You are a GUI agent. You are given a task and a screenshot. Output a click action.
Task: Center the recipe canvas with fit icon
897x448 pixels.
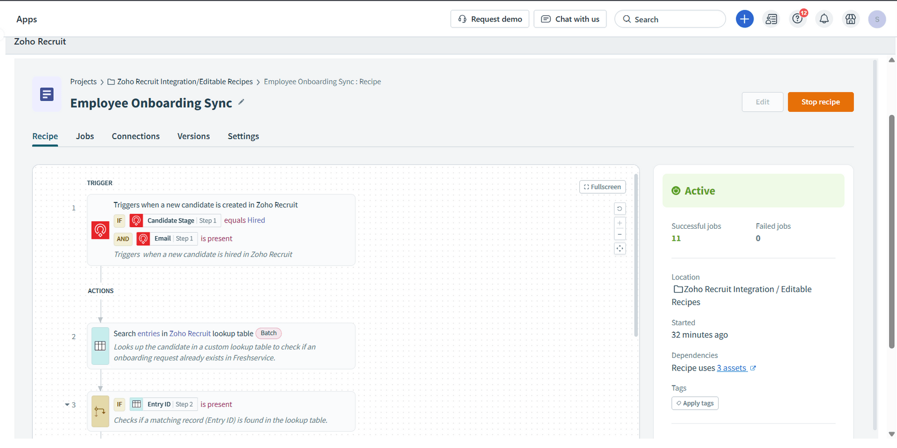619,249
